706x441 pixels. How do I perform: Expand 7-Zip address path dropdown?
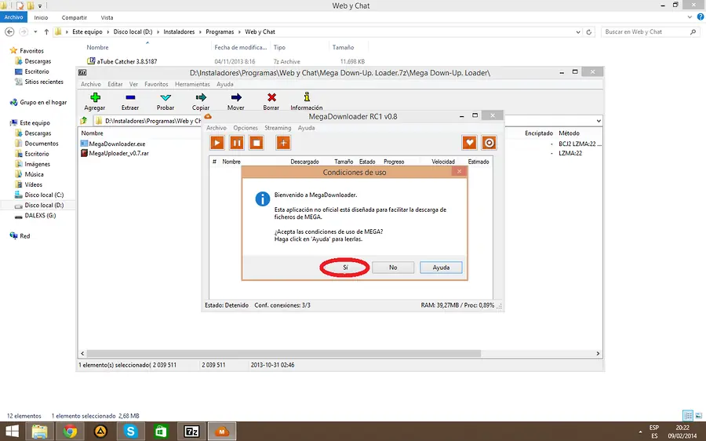(x=599, y=121)
